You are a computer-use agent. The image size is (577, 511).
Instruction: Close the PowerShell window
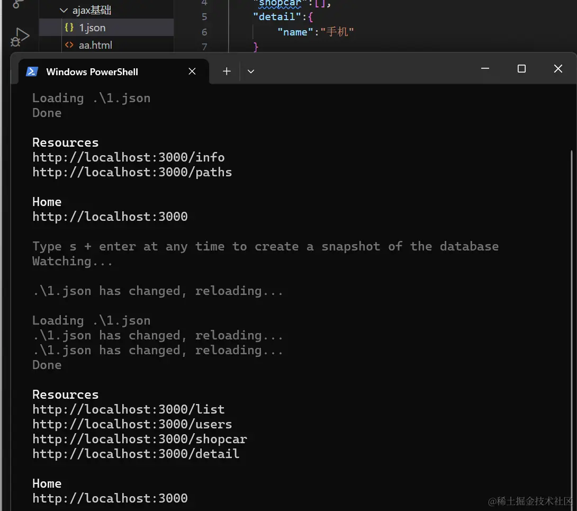[558, 68]
